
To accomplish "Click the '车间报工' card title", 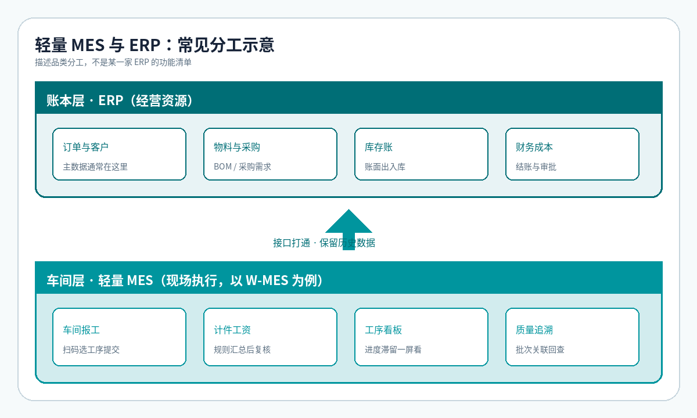I will point(81,330).
